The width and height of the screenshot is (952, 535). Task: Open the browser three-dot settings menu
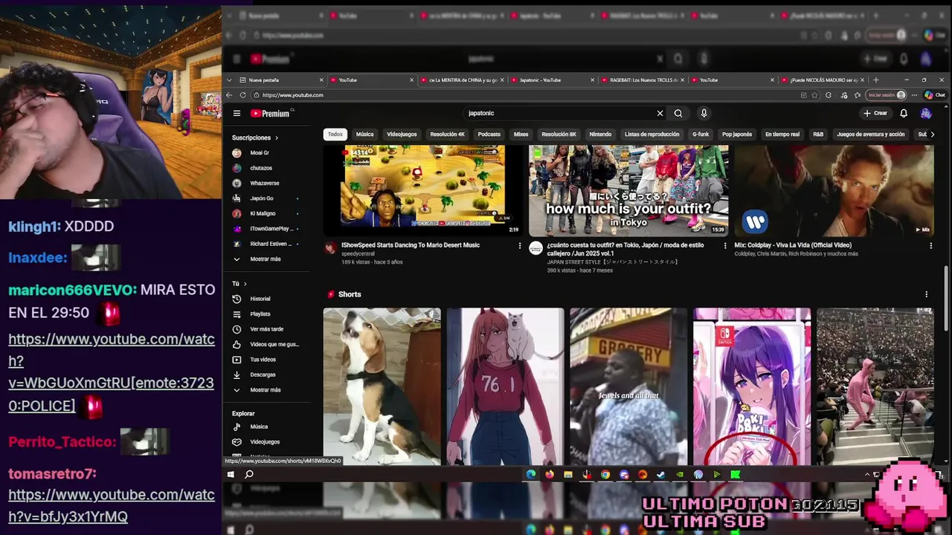click(914, 95)
